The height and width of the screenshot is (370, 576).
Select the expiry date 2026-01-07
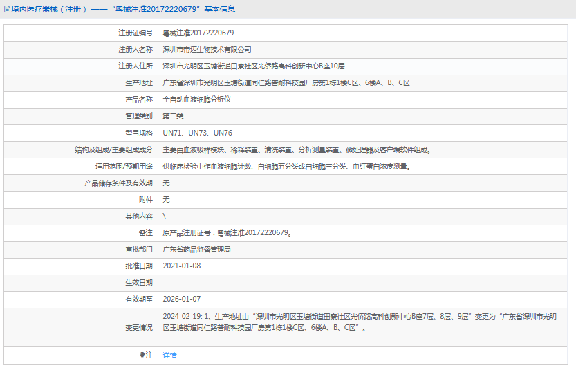[x=182, y=299]
